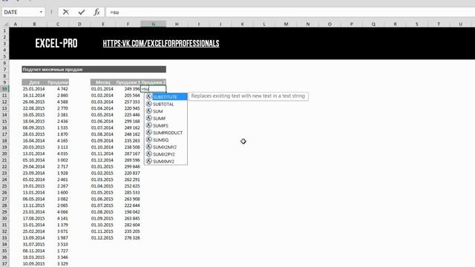
Task: Select column B header
Action: pos(34,24)
